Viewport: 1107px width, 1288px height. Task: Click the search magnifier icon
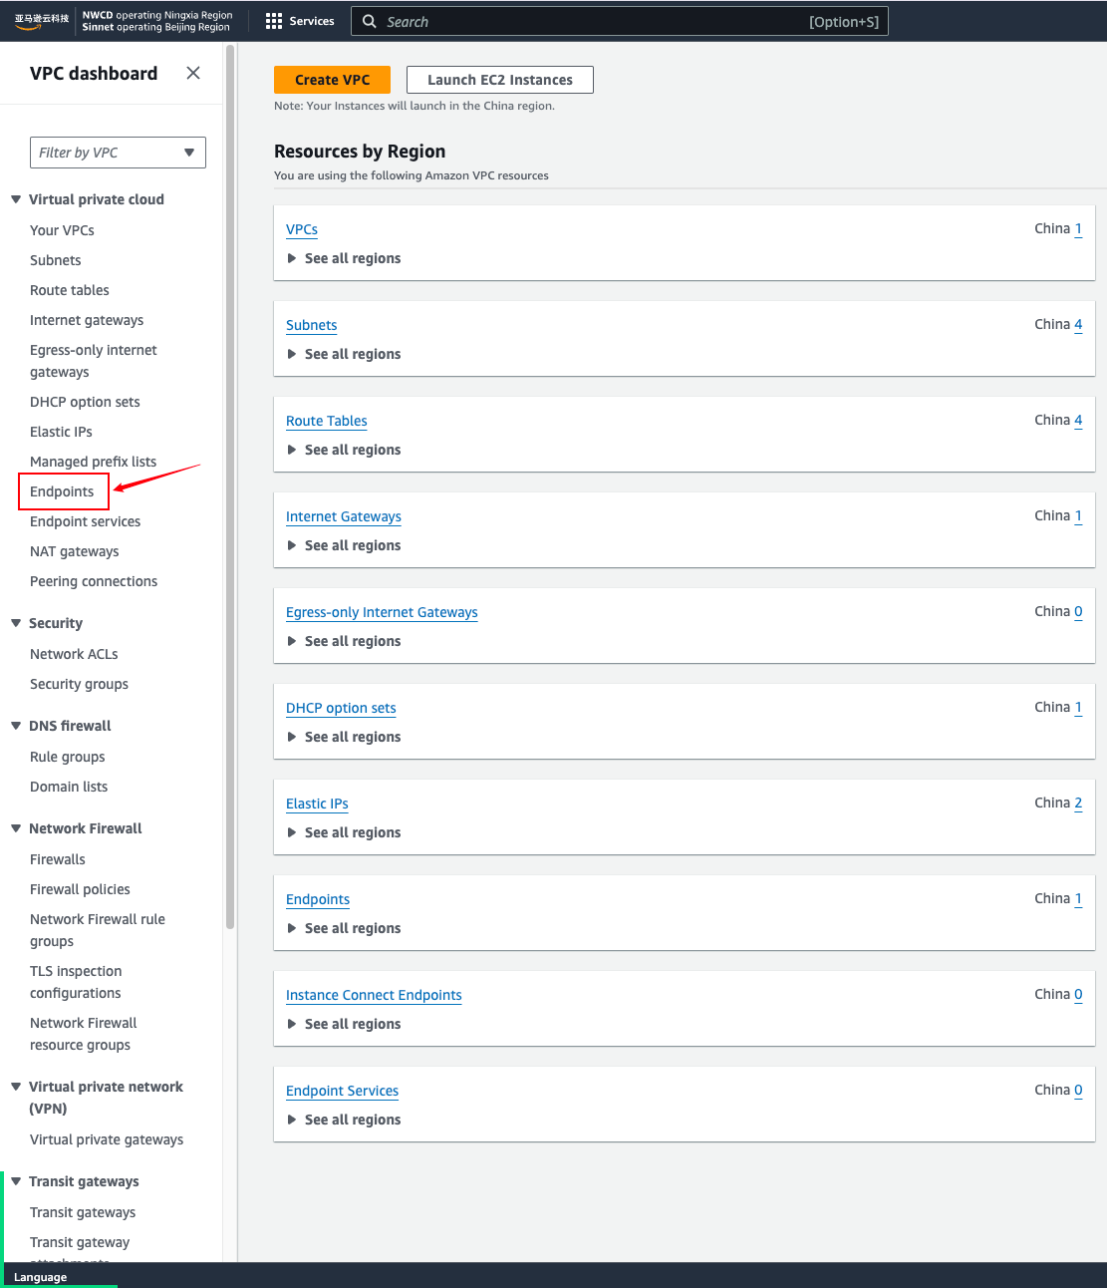tap(370, 22)
